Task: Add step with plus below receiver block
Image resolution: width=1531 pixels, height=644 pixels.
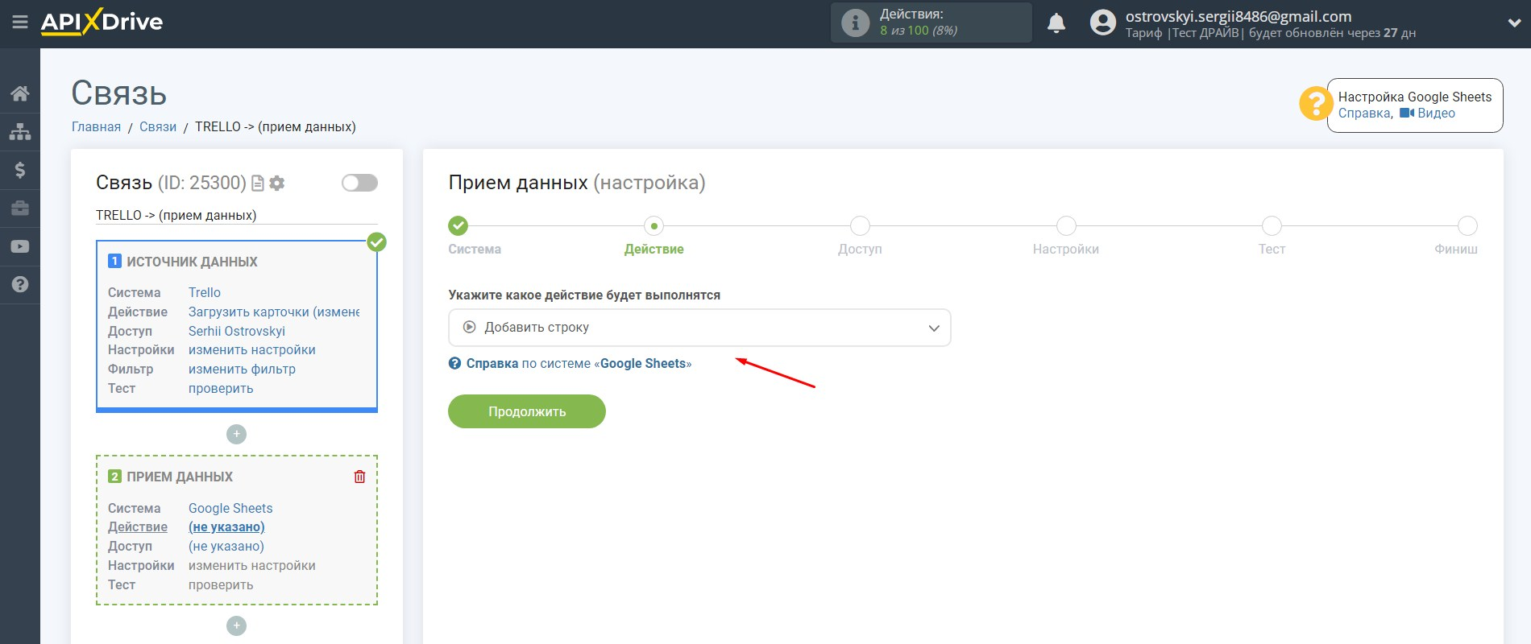Action: point(236,625)
